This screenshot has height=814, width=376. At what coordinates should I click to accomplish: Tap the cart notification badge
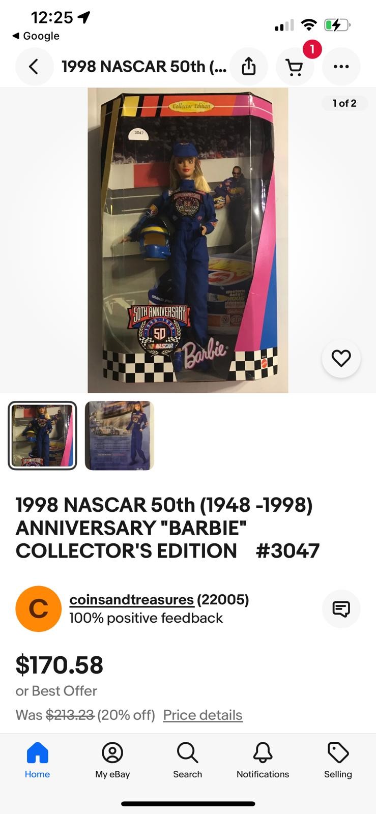point(312,49)
